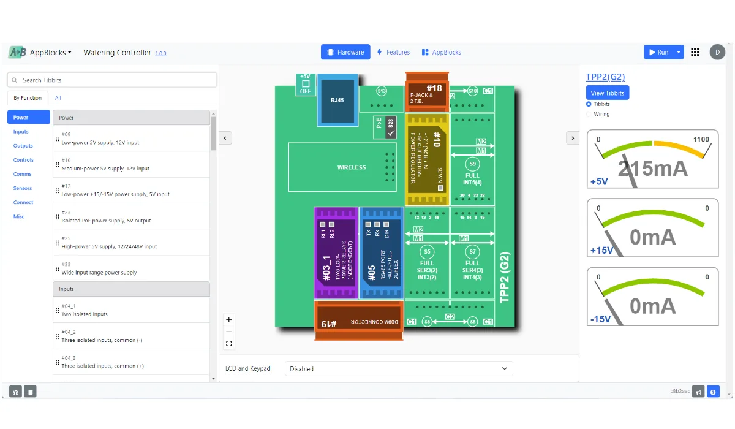Collapse the Power group header

coord(131,118)
